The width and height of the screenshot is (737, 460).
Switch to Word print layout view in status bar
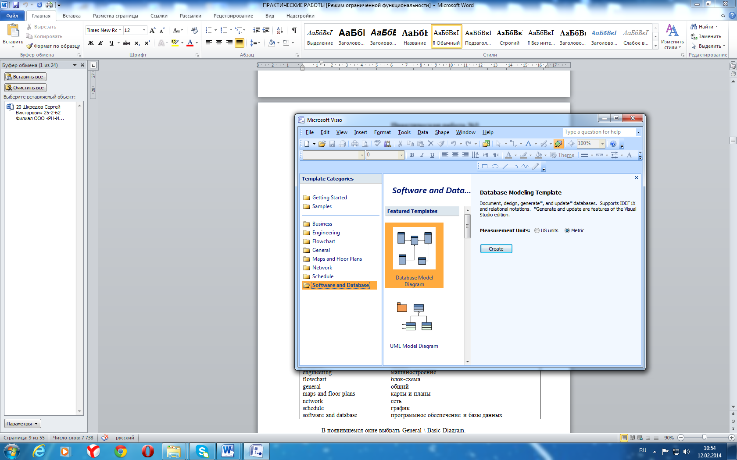624,438
